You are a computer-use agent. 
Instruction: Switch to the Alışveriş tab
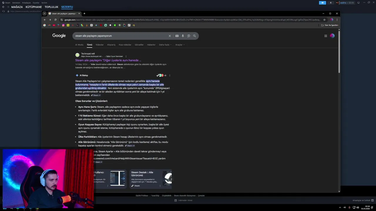(x=111, y=45)
